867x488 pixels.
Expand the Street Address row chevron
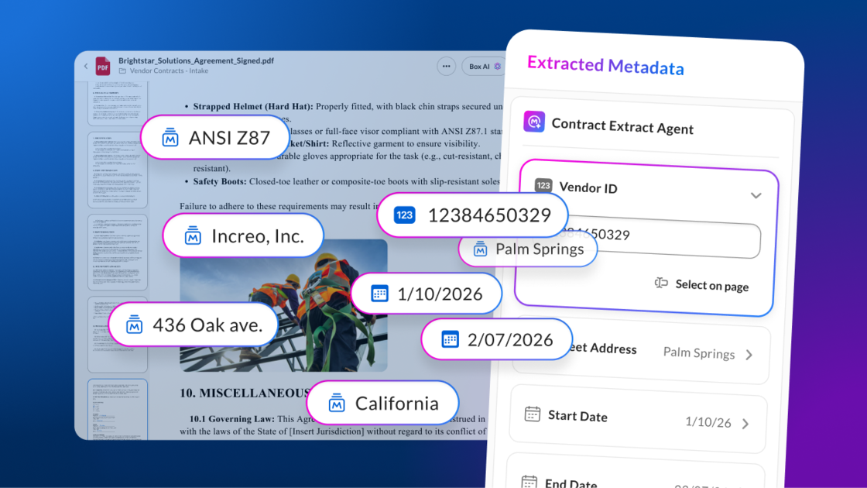click(749, 355)
